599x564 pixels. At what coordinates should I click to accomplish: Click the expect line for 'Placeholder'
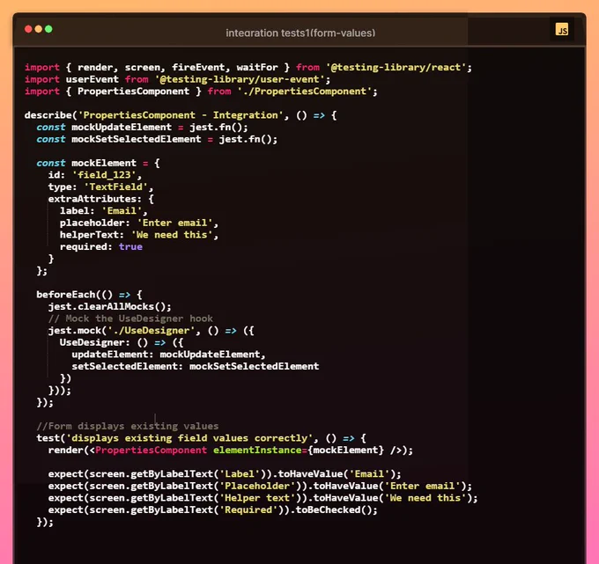pyautogui.click(x=260, y=486)
